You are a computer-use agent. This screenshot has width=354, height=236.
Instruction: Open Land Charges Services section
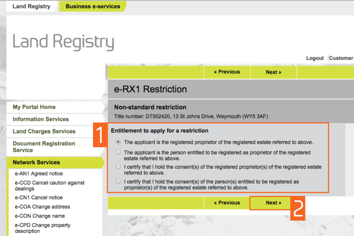(44, 131)
